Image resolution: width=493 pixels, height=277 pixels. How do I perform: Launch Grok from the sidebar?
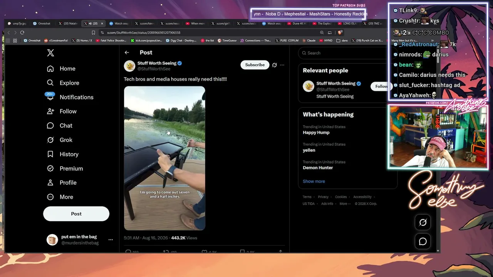pos(59,140)
